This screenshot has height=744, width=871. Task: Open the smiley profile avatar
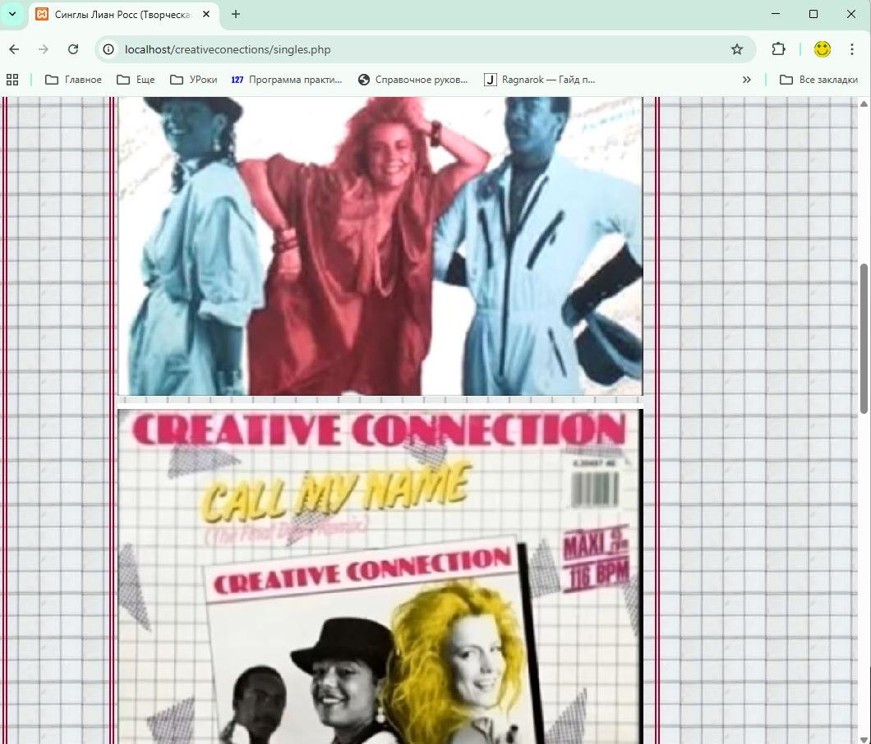click(823, 49)
